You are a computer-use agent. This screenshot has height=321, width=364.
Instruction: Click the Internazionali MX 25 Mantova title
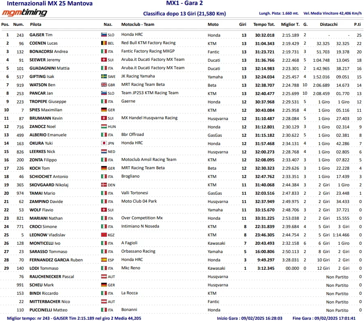(x=50, y=3)
